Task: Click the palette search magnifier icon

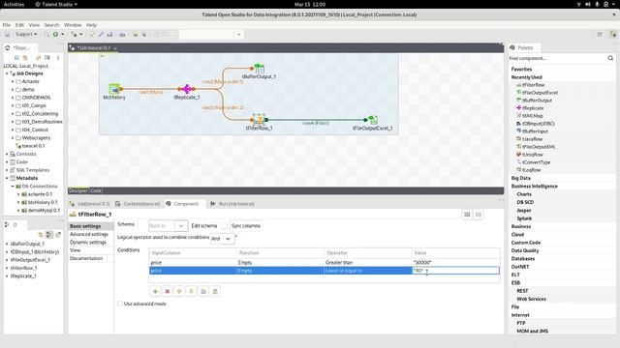Action: click(x=610, y=58)
